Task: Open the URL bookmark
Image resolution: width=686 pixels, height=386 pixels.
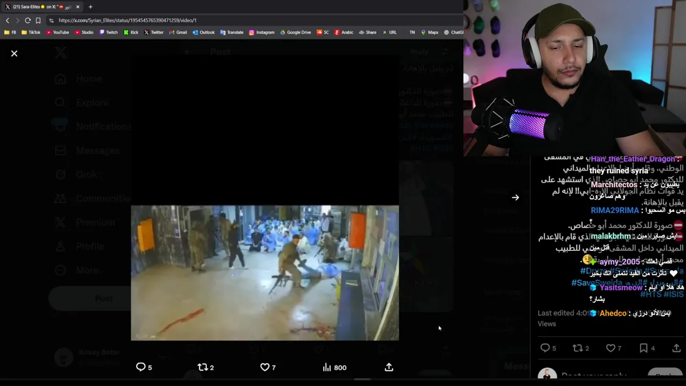Action: point(390,32)
